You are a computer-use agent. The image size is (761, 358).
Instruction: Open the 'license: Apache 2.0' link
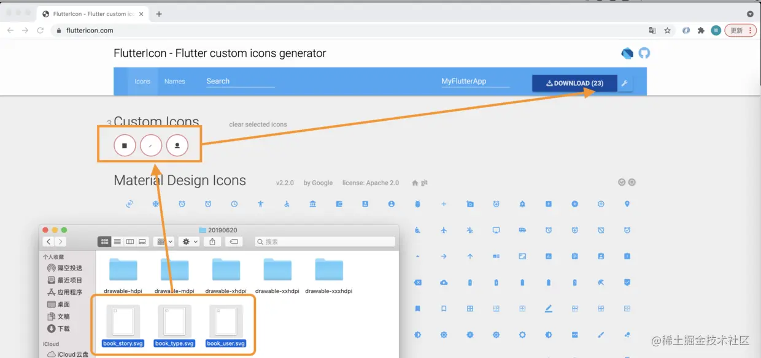point(371,183)
